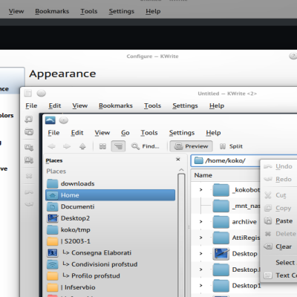The width and height of the screenshot is (297, 297).
Task: Choose Cut from context menu
Action: (x=278, y=195)
